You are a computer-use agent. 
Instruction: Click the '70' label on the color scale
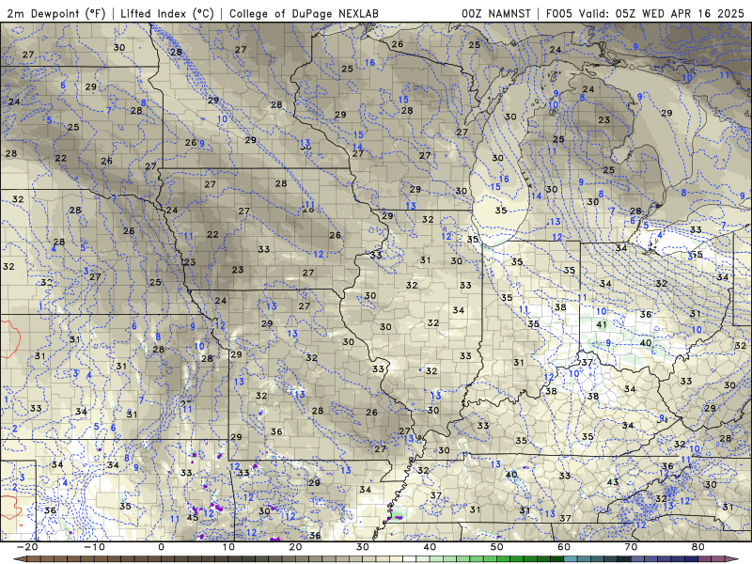pyautogui.click(x=631, y=547)
